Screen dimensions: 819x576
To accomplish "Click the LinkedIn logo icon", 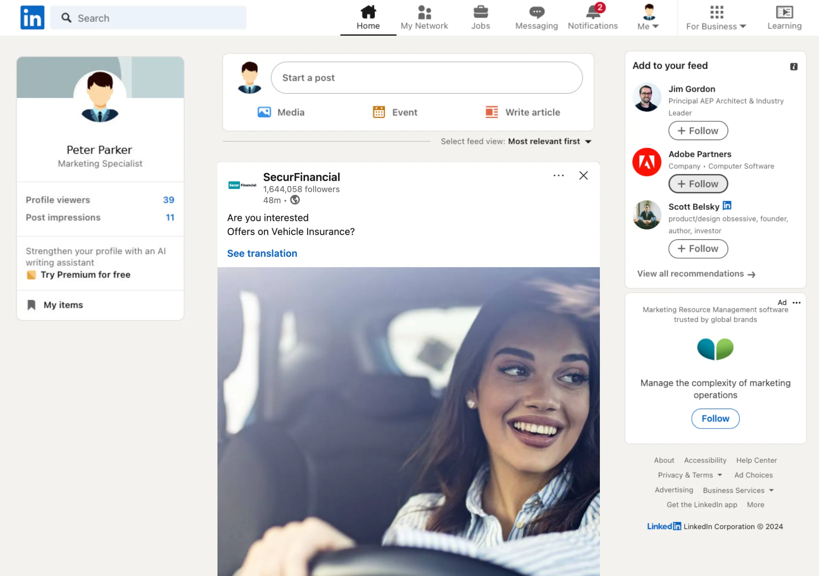I will tap(32, 18).
